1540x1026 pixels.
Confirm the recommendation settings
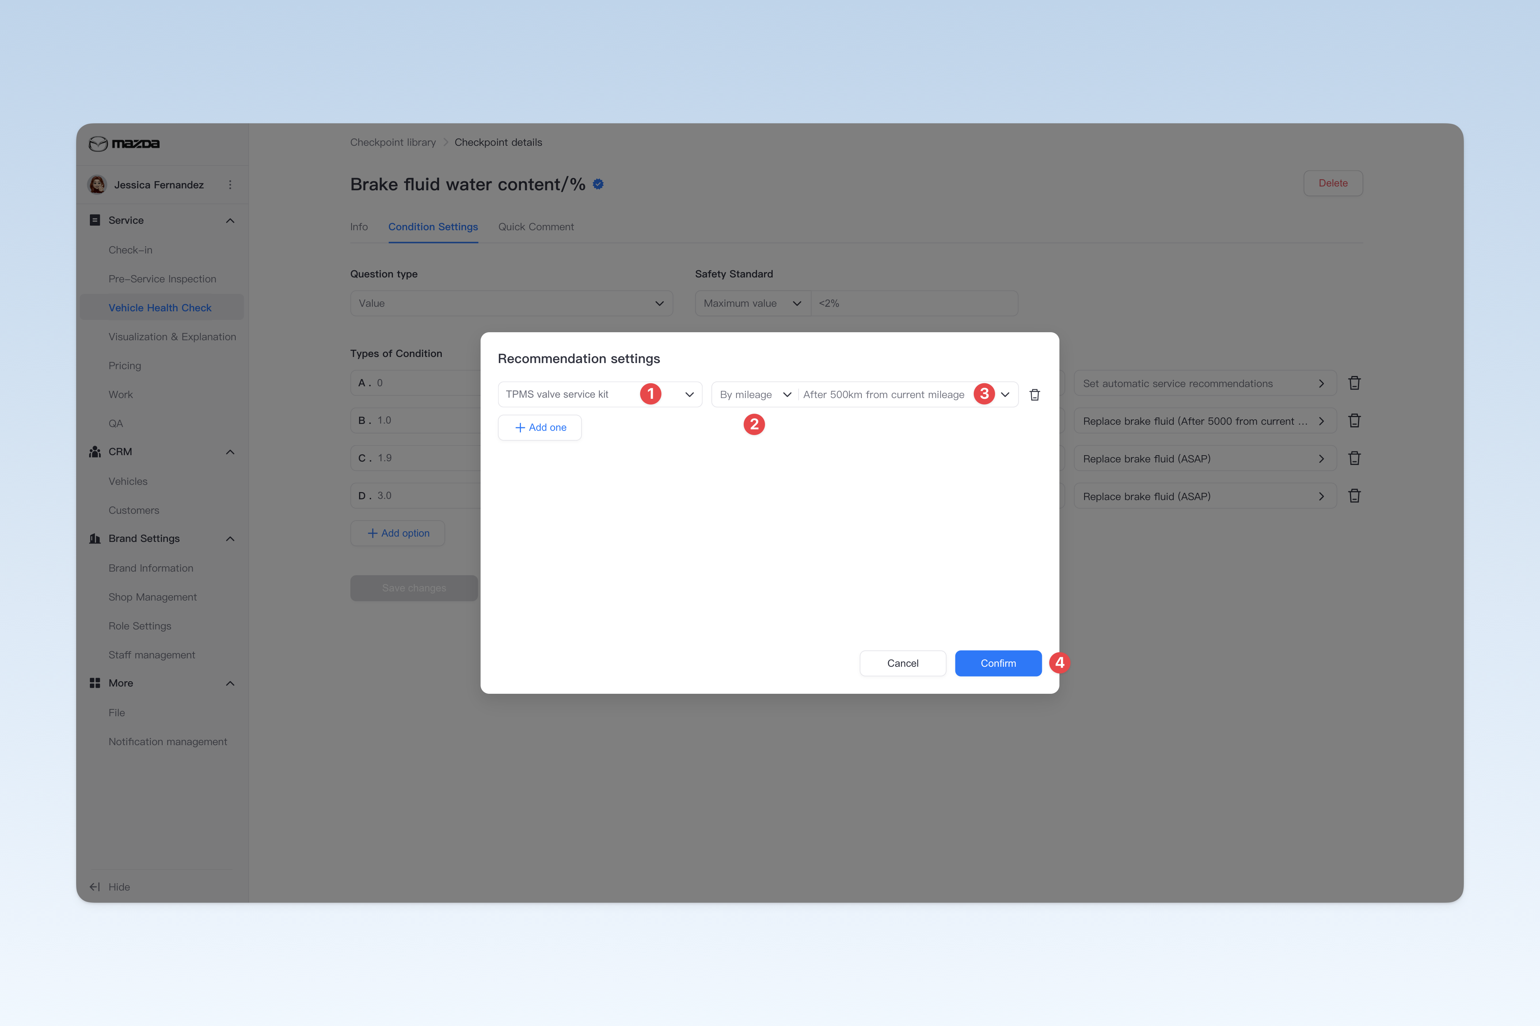click(998, 663)
